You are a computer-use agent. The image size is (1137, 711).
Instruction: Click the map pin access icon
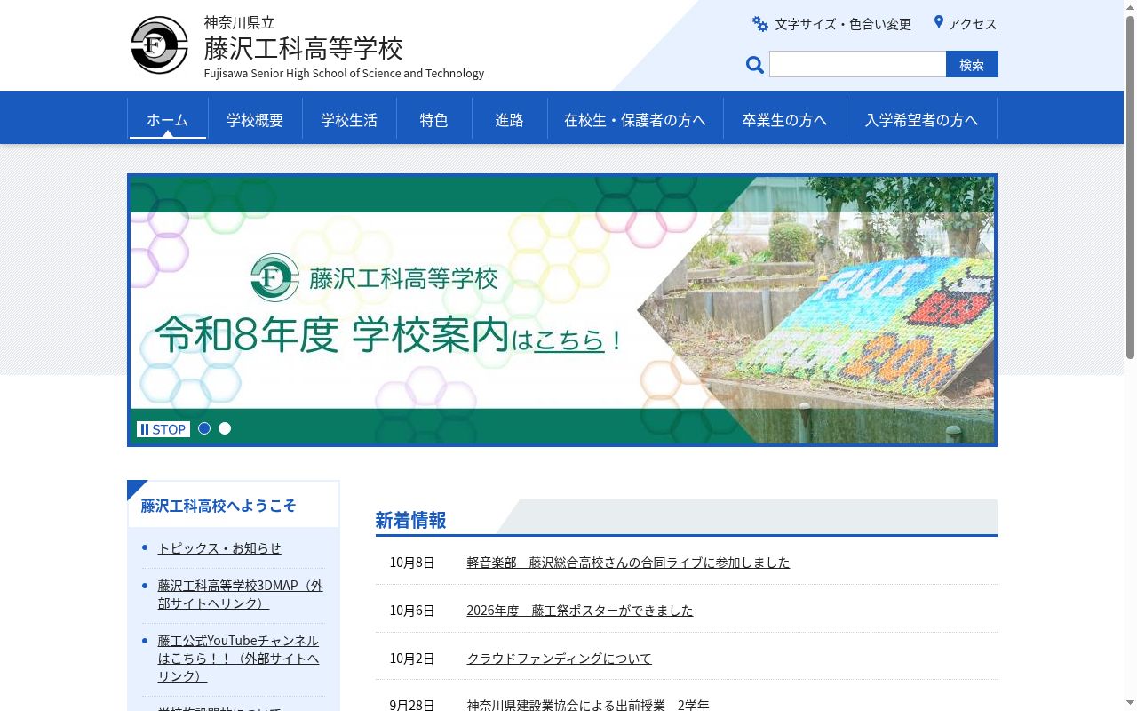coord(938,22)
